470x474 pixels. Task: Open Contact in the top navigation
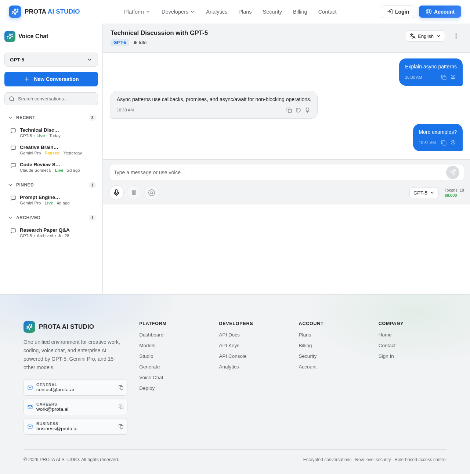pos(328,12)
